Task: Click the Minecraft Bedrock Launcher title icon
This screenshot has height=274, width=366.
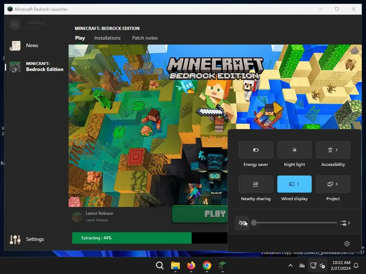Action: 10,9
